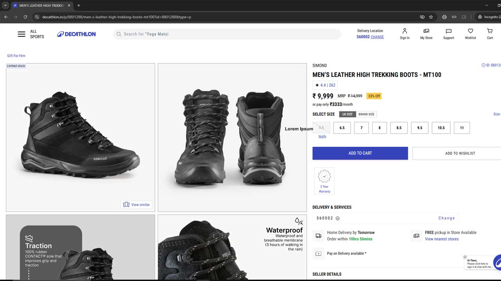
Task: Switch to BRAND SIZE tab
Action: [366, 114]
